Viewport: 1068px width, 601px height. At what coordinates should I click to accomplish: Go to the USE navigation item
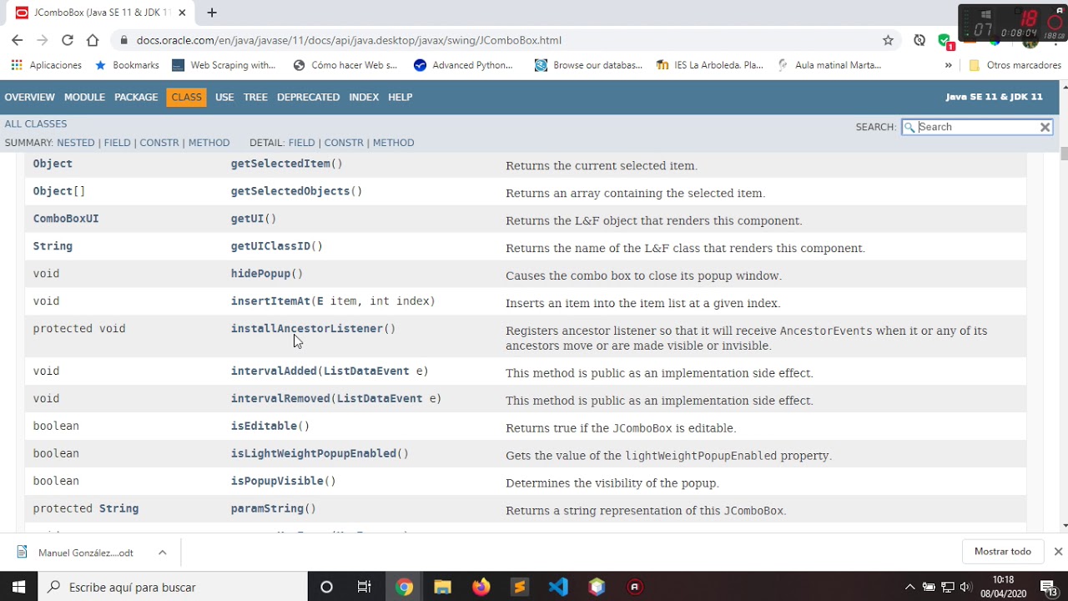coord(224,97)
